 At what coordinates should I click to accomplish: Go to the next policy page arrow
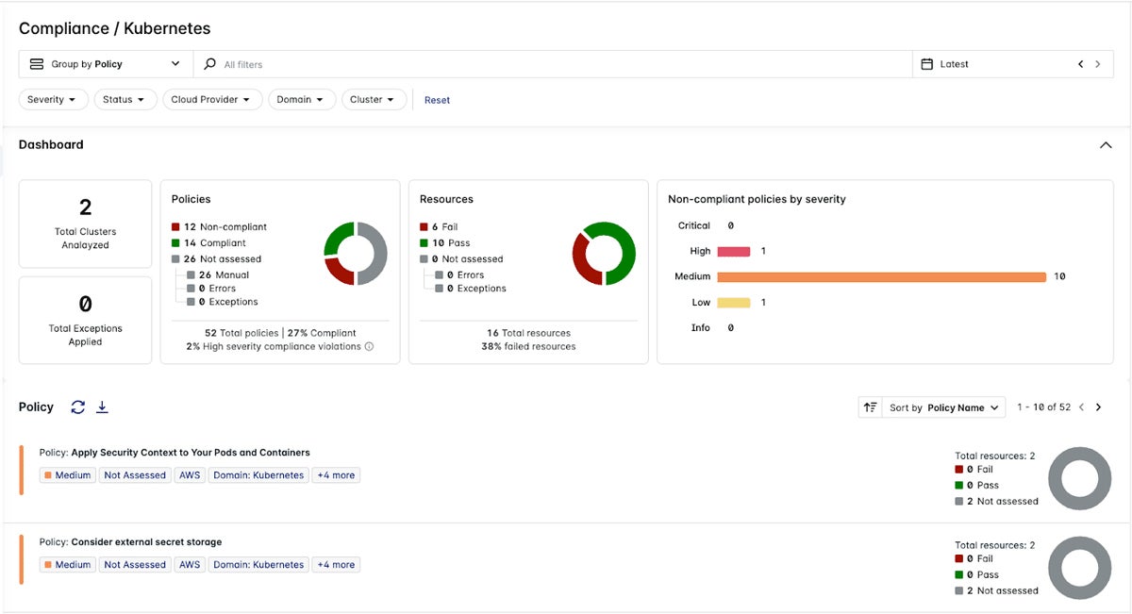pos(1098,407)
